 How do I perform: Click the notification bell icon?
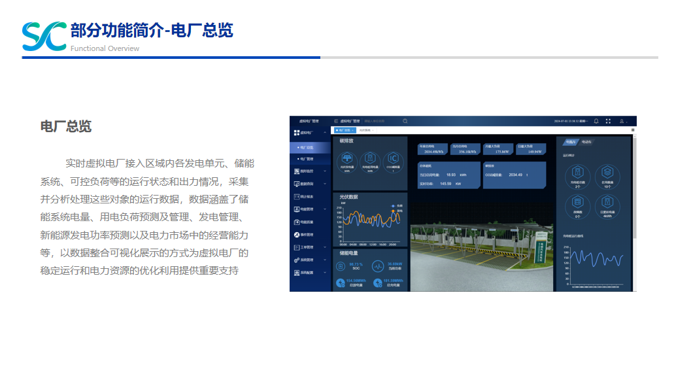(x=596, y=121)
